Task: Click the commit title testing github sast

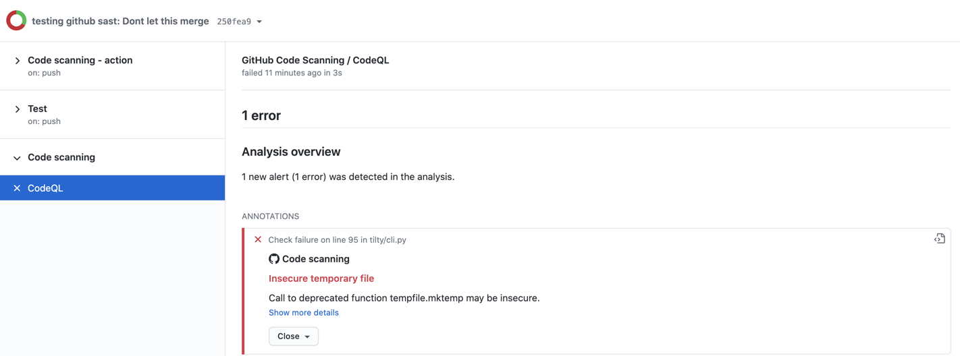Action: (120, 21)
